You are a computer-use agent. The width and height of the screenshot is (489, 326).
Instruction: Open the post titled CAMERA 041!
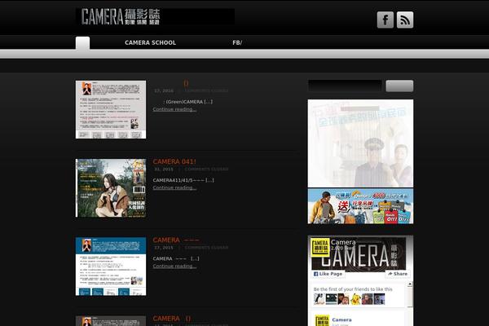tap(174, 161)
